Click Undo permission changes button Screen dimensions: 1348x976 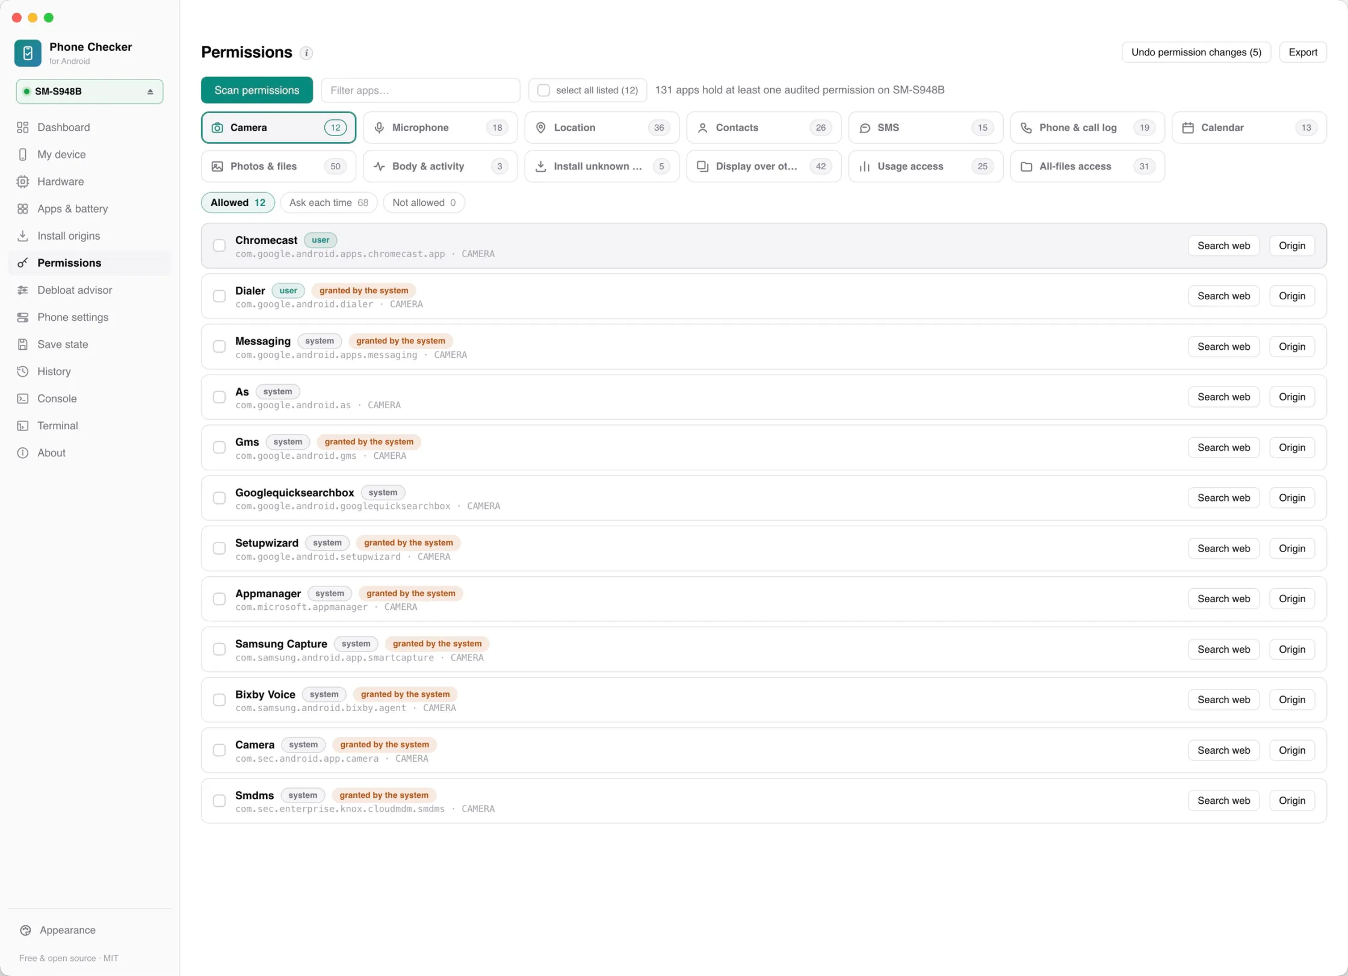[1196, 52]
